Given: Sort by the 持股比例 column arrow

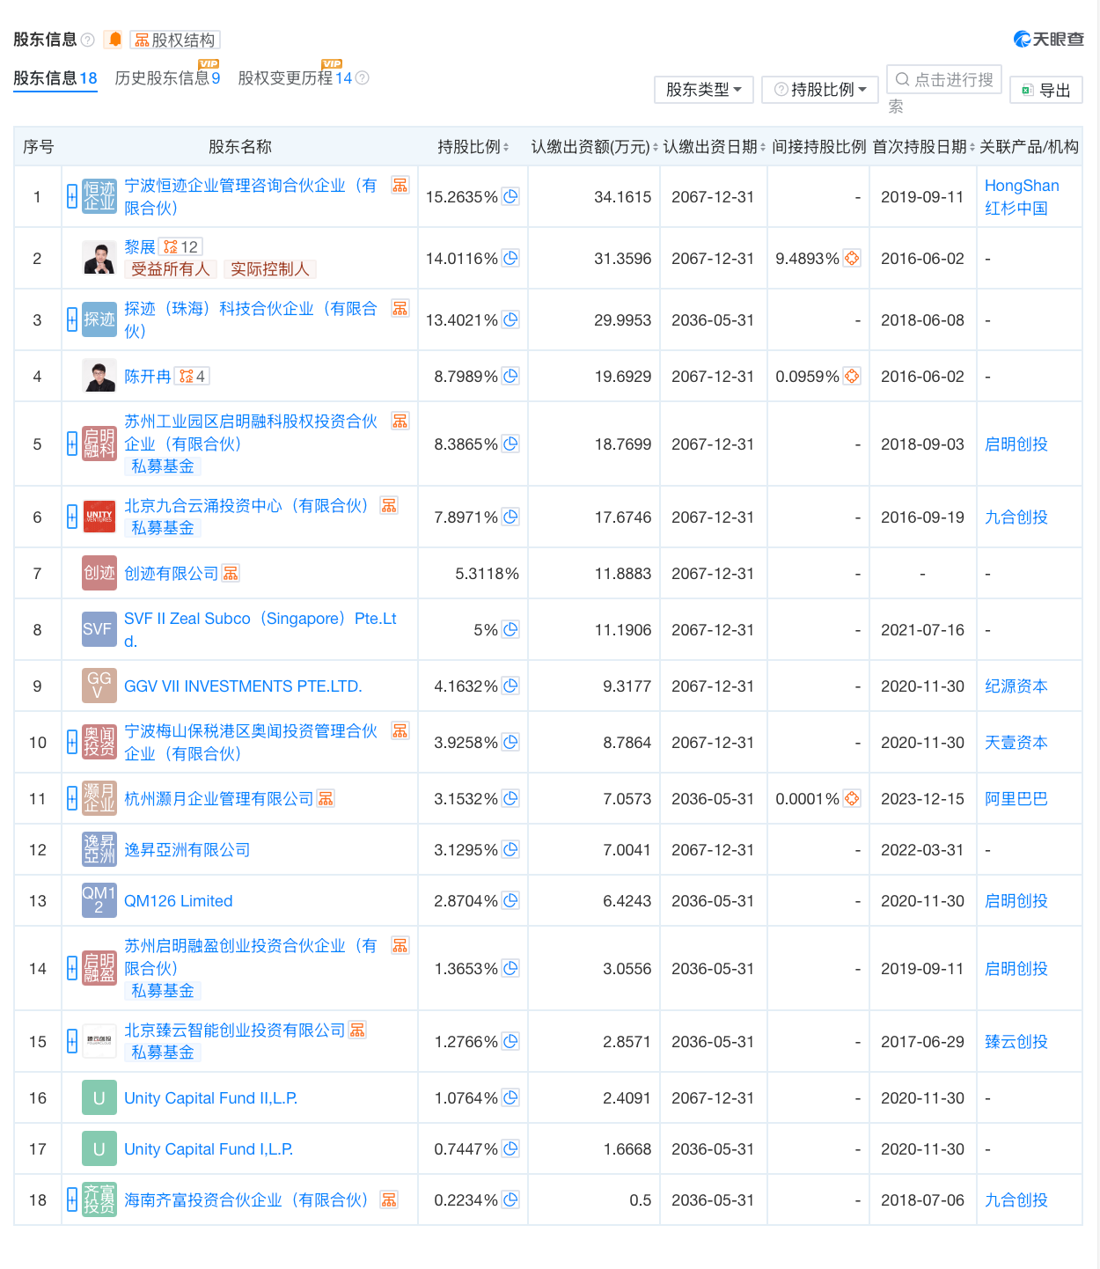Looking at the screenshot, I should 506,147.
